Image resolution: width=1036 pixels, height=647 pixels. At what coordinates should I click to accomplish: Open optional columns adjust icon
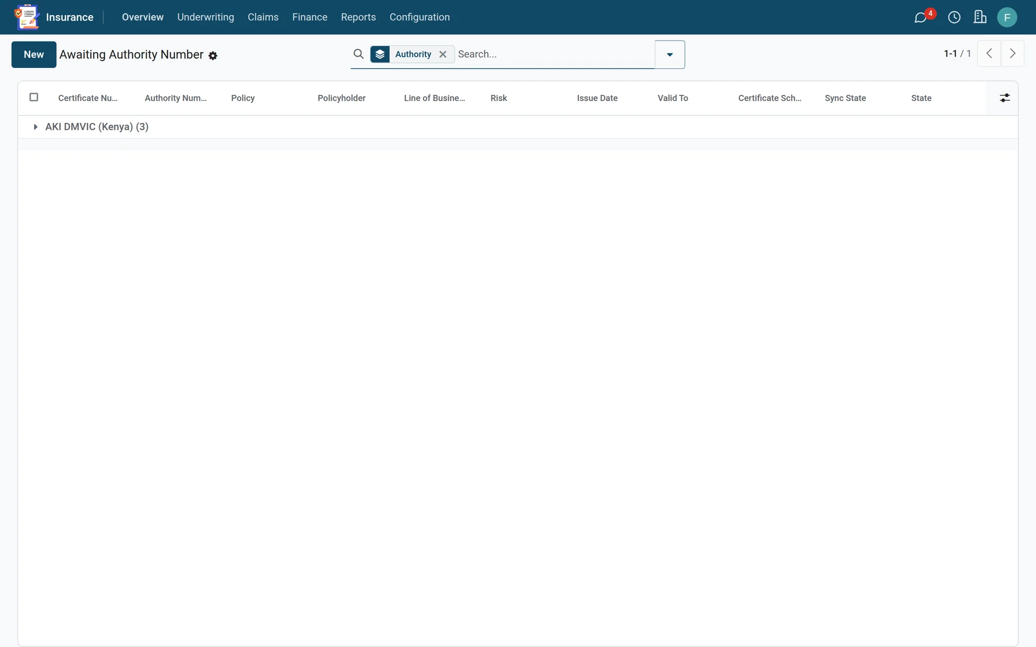pos(1005,98)
